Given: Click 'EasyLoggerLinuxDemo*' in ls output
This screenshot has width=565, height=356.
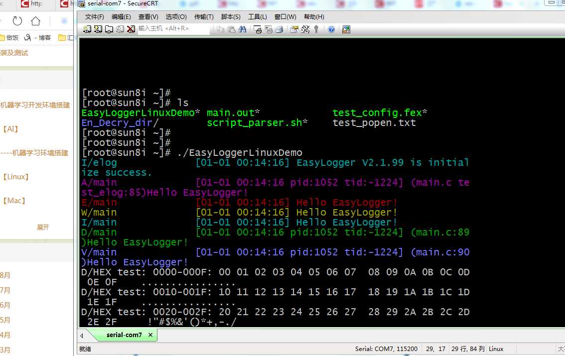Looking at the screenshot, I should 141,113.
